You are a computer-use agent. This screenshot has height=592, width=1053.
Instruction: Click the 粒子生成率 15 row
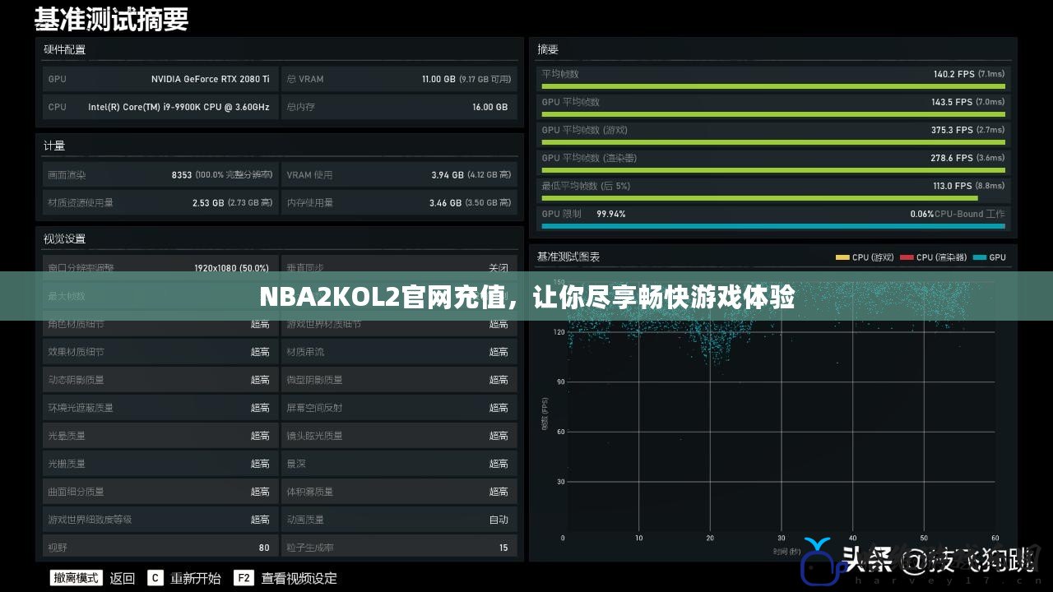click(x=399, y=548)
